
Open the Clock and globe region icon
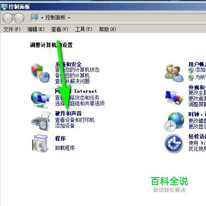[x=174, y=122]
